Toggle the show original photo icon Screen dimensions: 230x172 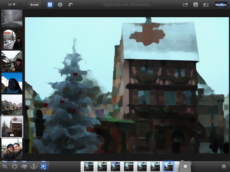[x=206, y=5]
